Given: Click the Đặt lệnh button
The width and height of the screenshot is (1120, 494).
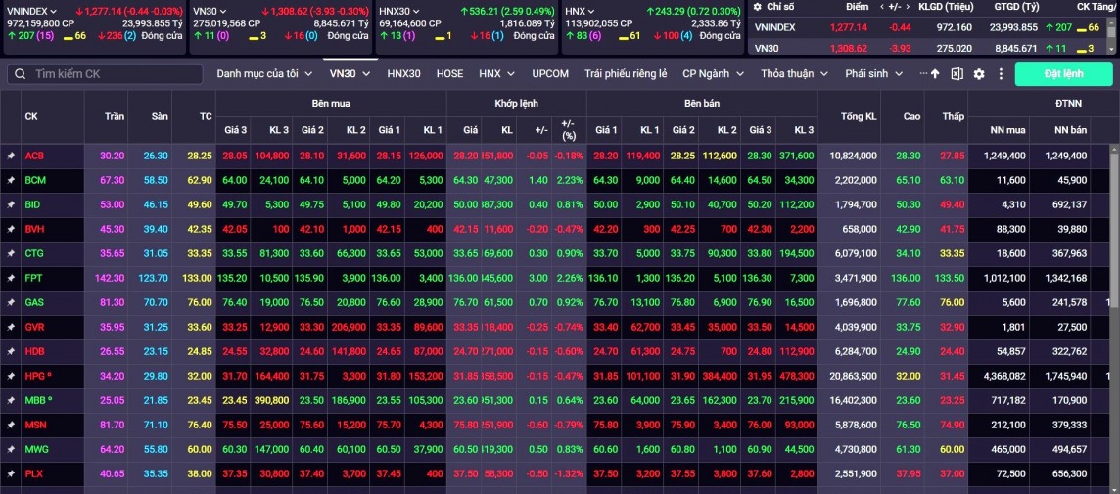Looking at the screenshot, I should [x=1063, y=74].
